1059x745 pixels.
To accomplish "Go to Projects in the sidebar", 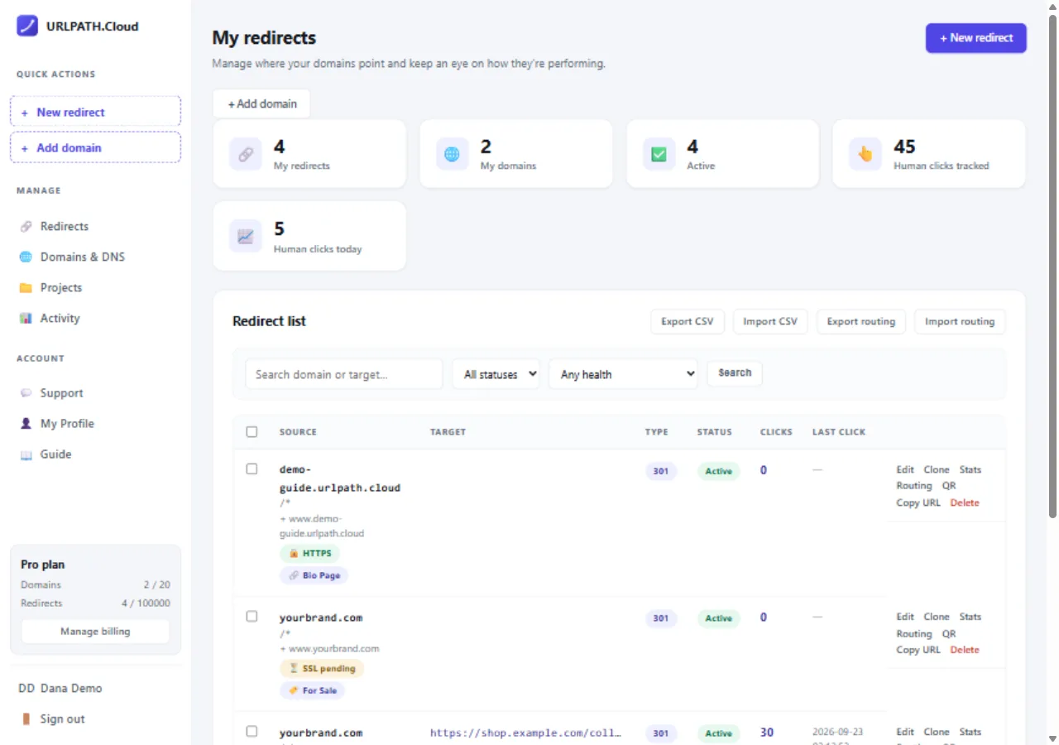I will tap(95, 287).
